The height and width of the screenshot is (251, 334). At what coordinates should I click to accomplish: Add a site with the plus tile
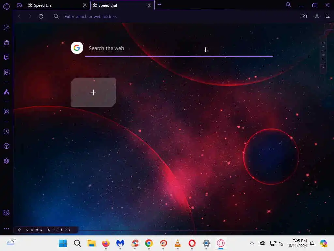tap(94, 92)
